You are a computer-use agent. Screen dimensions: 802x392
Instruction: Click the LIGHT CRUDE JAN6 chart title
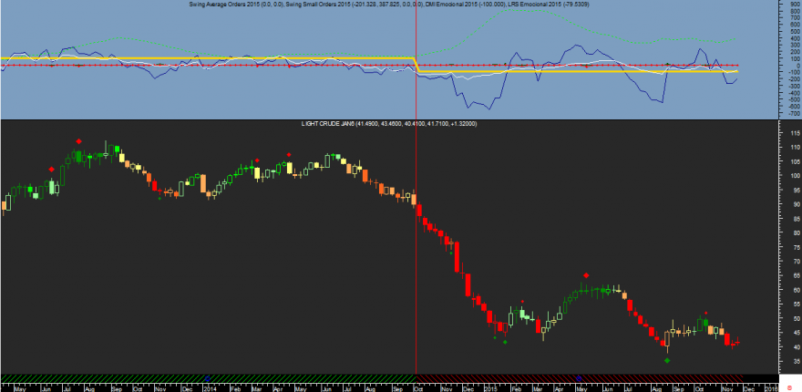click(x=390, y=124)
